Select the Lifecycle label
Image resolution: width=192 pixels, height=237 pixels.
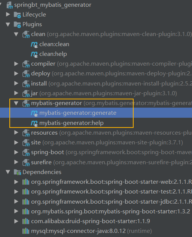coord(34,15)
